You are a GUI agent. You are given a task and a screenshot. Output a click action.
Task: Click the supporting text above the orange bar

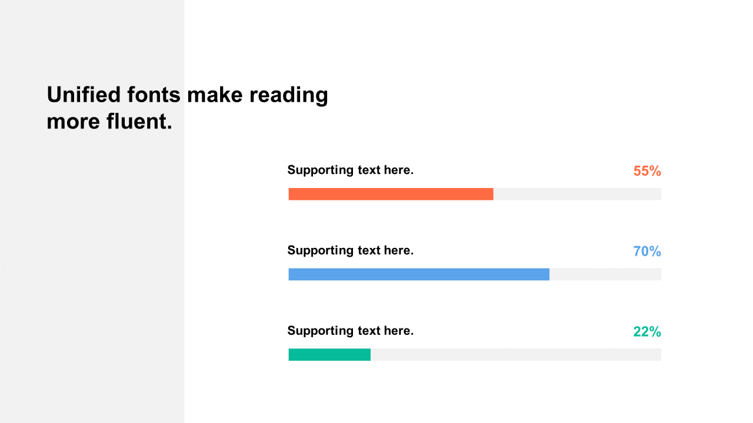point(351,170)
